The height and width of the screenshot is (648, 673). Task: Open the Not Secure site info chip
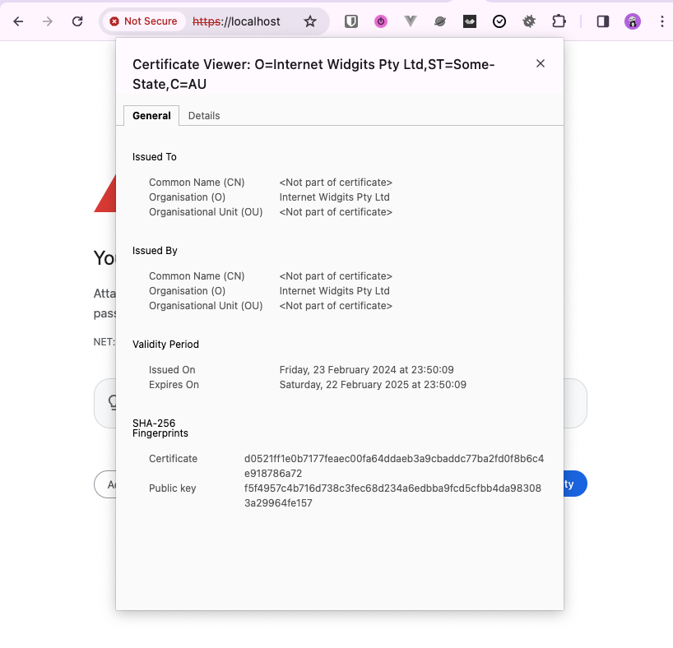point(144,21)
